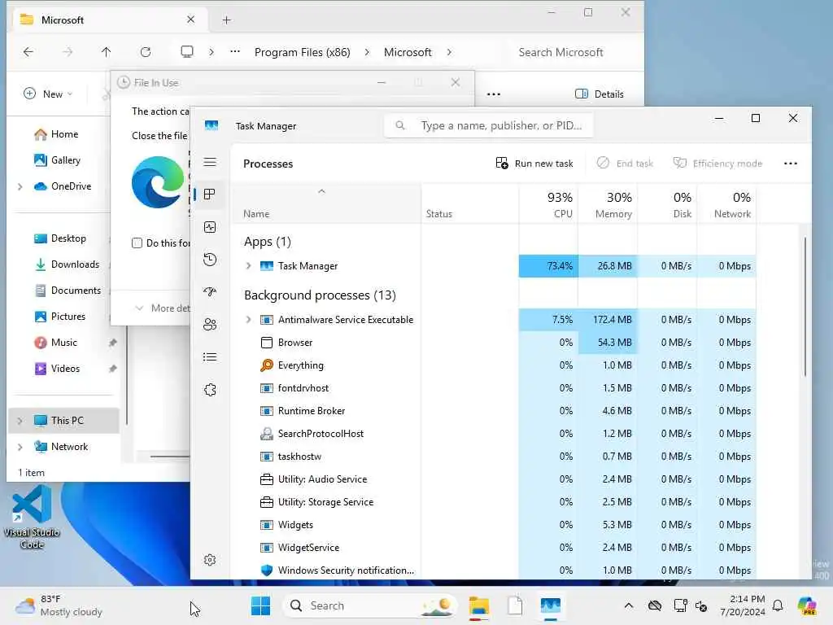Expand More details in File In Use dialog
Image resolution: width=833 pixels, height=625 pixels.
coord(163,308)
